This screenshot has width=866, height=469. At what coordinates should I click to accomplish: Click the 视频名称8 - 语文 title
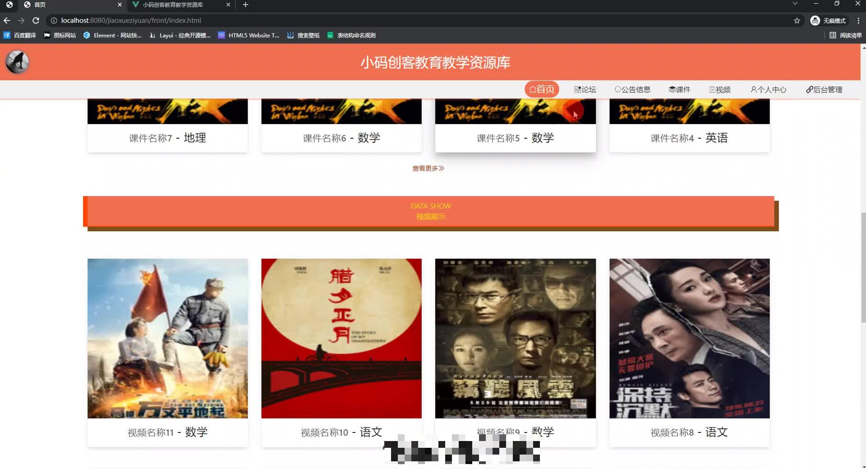(689, 432)
